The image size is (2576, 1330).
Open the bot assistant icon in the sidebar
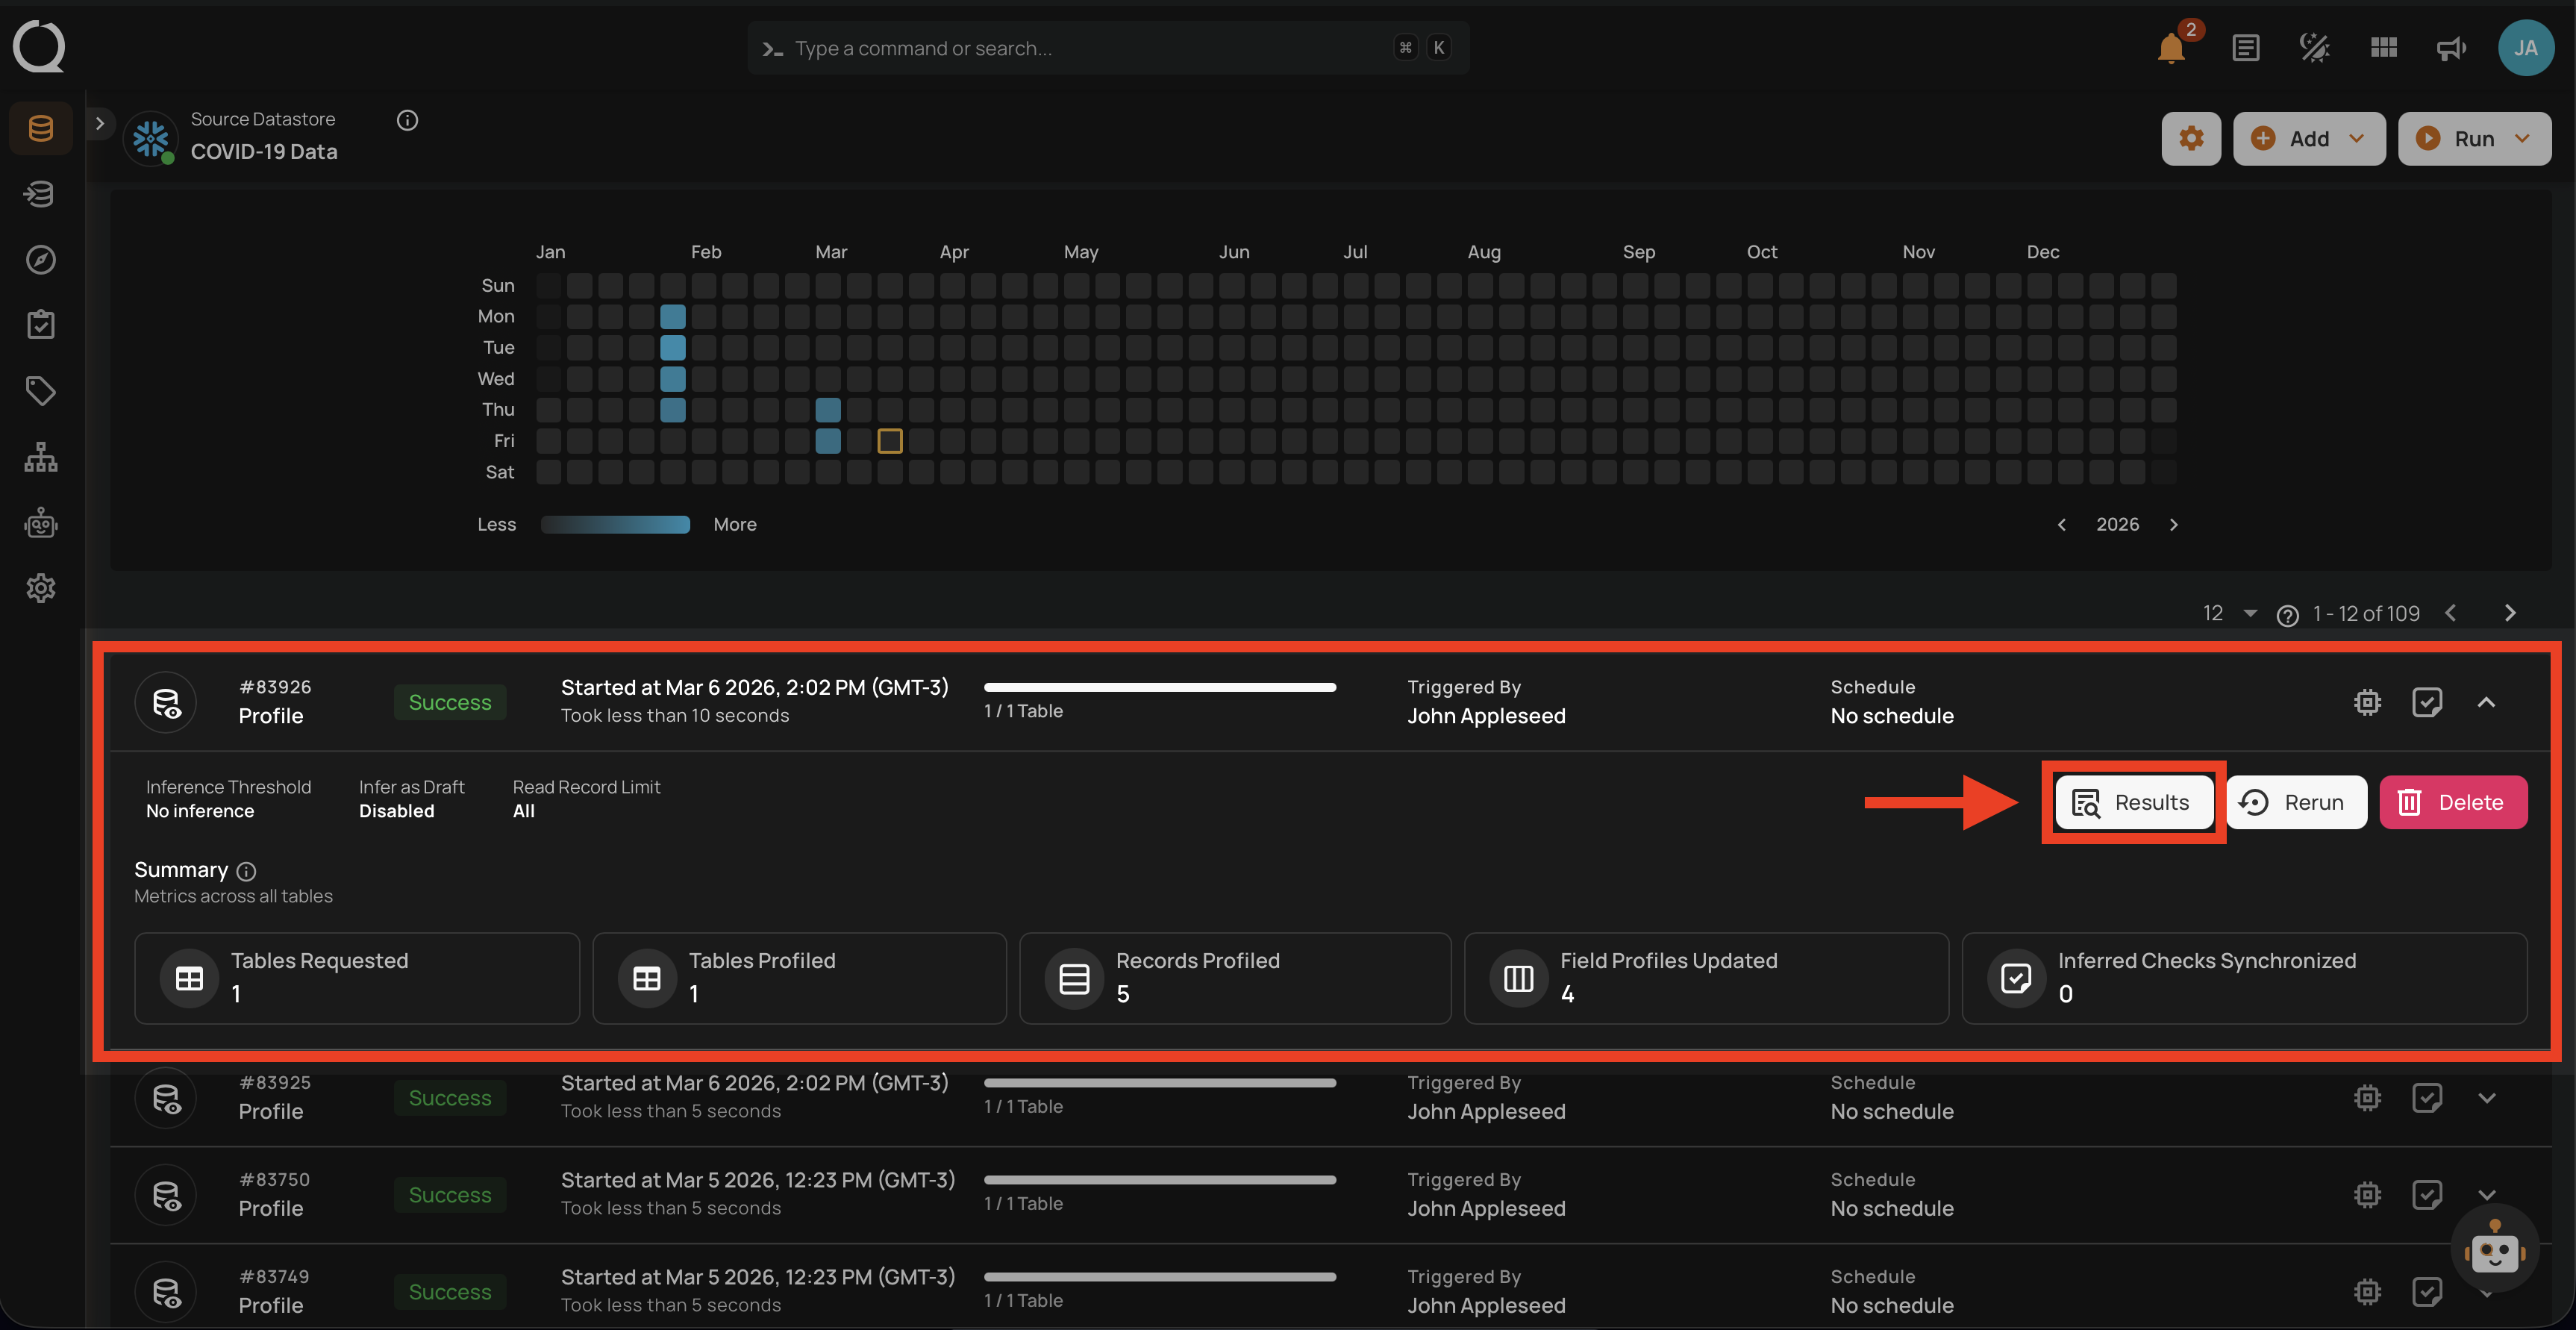click(40, 522)
